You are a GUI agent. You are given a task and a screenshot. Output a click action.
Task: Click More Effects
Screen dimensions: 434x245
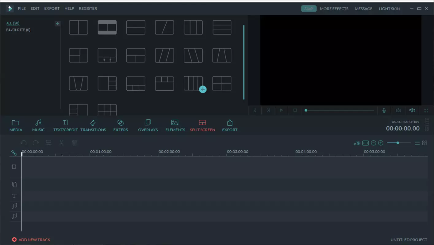pos(334,9)
